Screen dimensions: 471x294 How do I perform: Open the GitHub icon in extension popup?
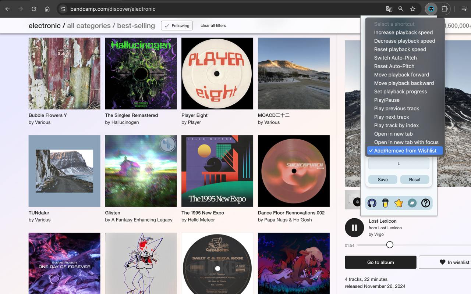click(372, 203)
